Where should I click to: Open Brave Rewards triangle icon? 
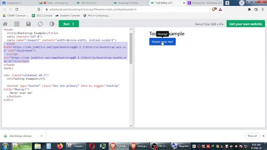(x=220, y=10)
